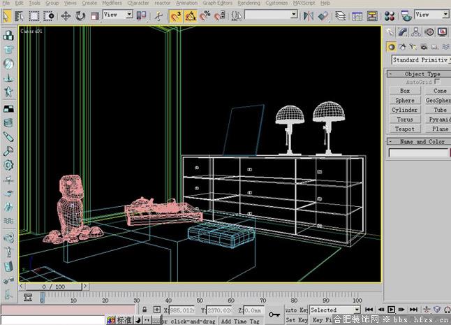This screenshot has height=325, width=451.
Task: Click reactor Water waves icon
Action: click(8, 221)
